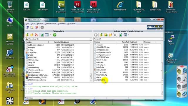Viewport: 188px width, 106px height.
Task: Select the DivX Movies desktop icon
Action: [10, 54]
